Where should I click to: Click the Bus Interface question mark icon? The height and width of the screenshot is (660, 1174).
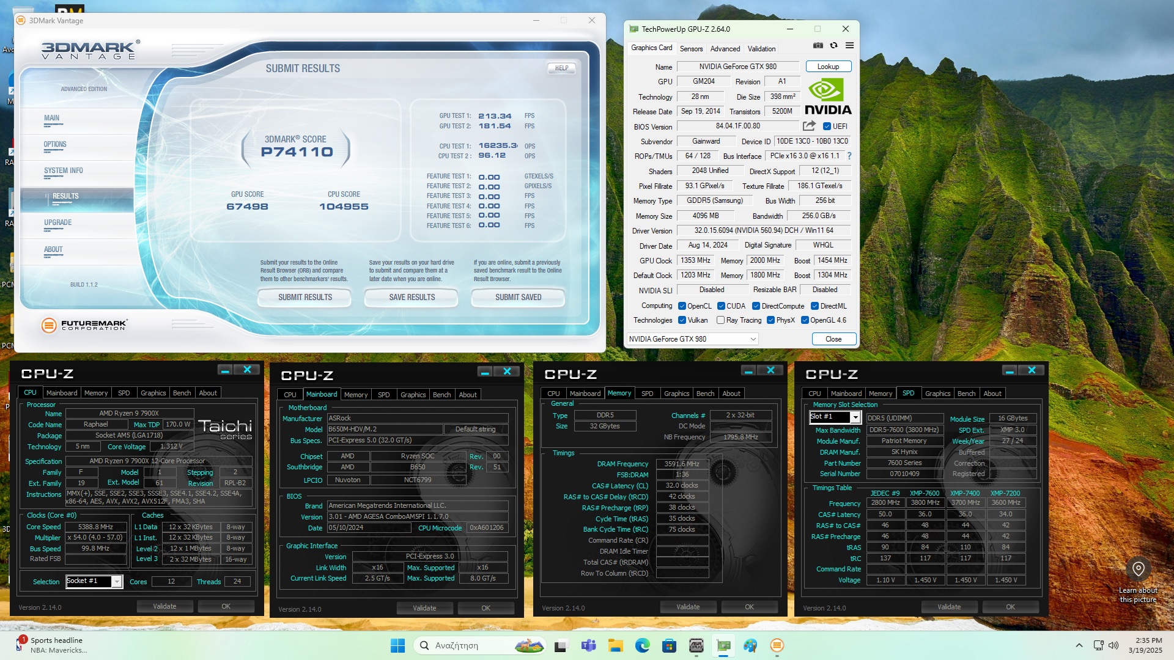tap(849, 156)
